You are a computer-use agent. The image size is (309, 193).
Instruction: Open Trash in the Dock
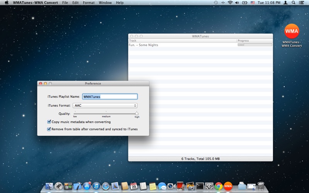tap(261, 186)
